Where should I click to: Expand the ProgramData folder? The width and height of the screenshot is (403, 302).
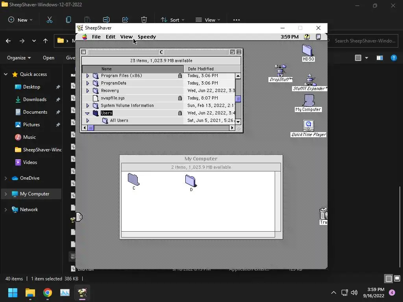[88, 83]
